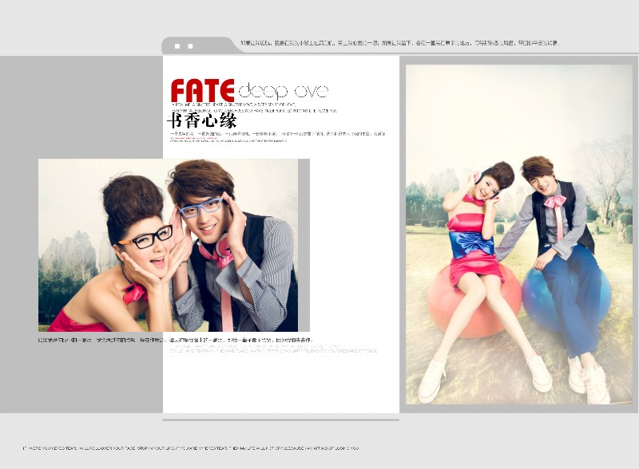Viewport: 639px width, 469px height.
Task: Click the thin 'deep love' lettering
Action: coord(283,90)
